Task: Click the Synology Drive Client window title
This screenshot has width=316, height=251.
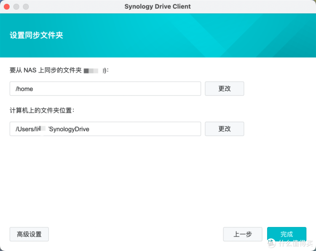Action: (158, 6)
